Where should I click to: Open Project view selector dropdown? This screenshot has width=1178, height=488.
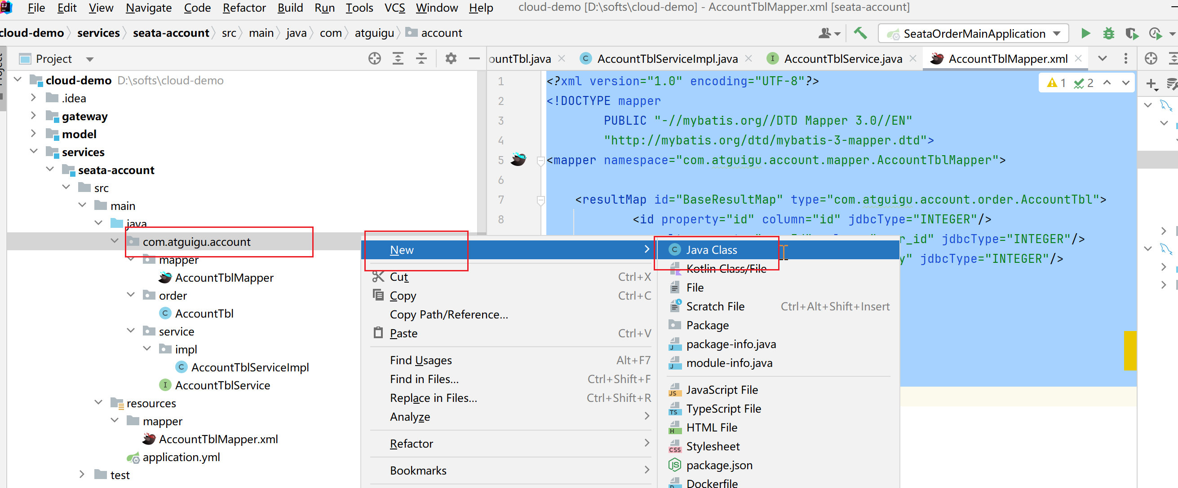pyautogui.click(x=90, y=59)
